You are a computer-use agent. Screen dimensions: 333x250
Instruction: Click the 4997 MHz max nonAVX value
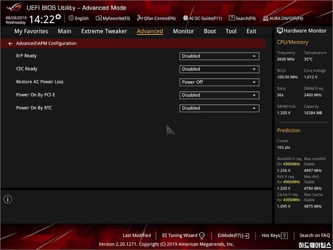pyautogui.click(x=313, y=170)
